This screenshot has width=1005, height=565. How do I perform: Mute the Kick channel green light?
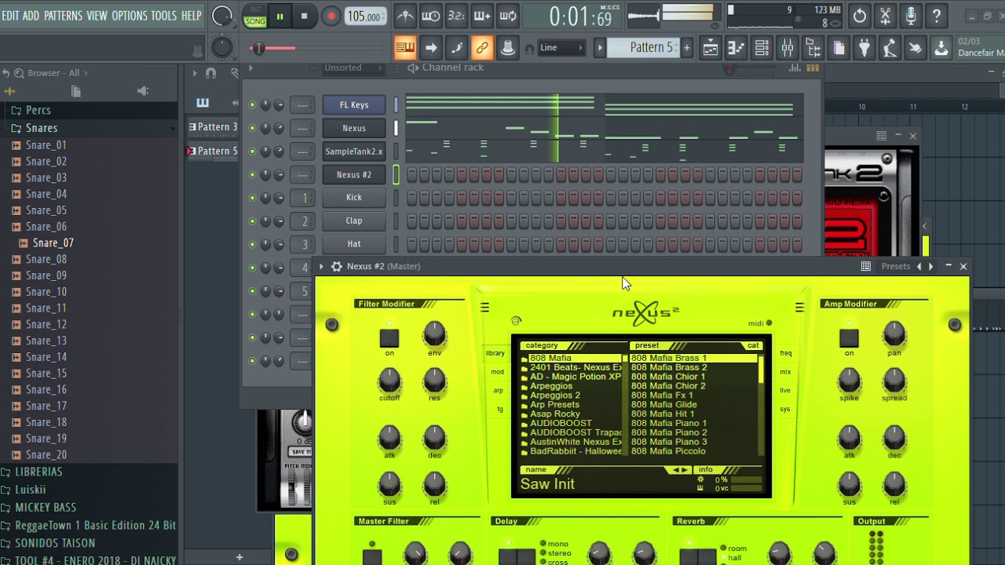(x=252, y=198)
